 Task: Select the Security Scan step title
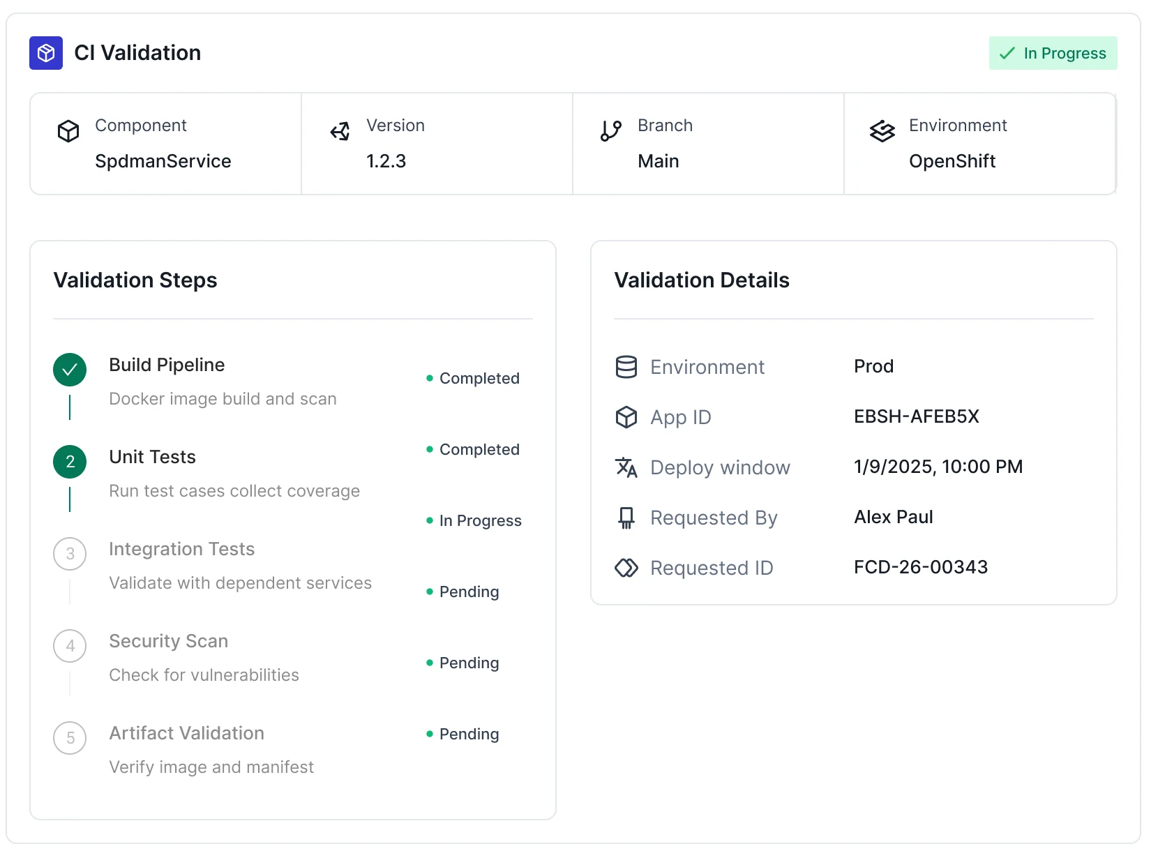[168, 641]
